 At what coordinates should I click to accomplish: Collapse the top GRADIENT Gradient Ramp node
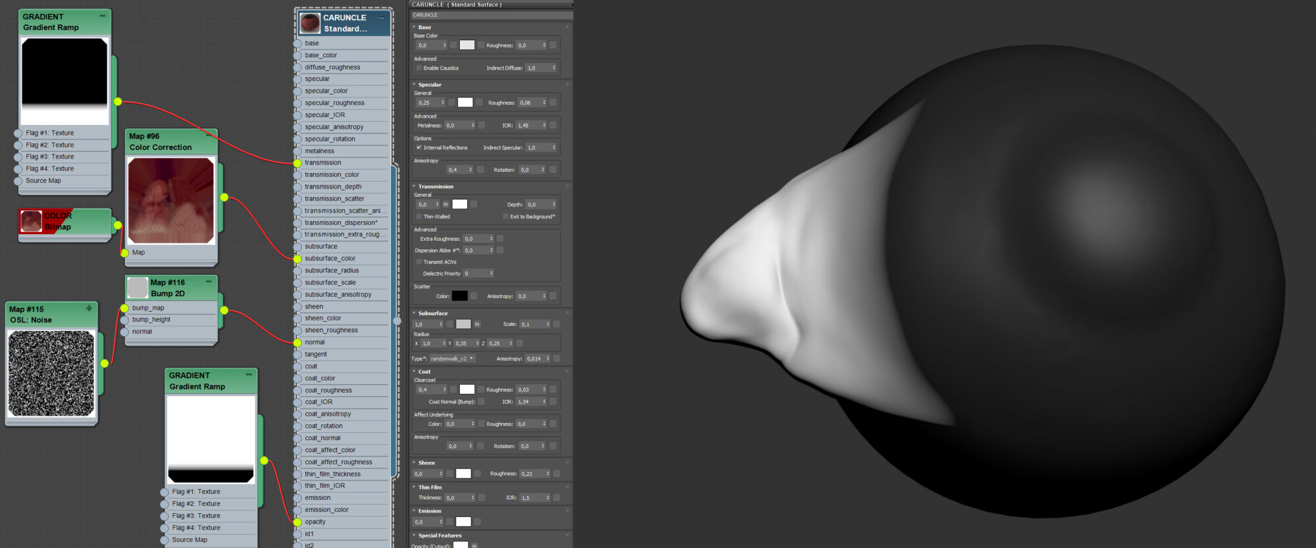103,16
